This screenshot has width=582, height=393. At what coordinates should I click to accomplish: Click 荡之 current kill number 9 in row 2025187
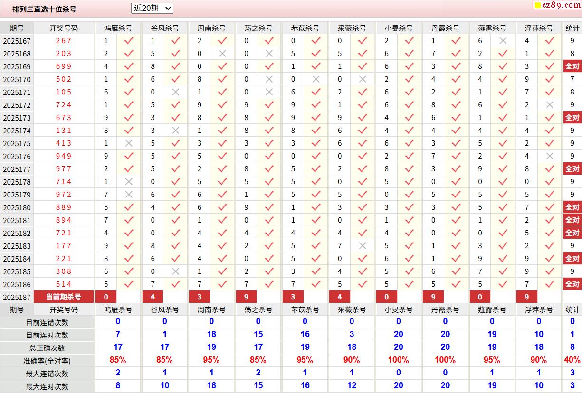coord(246,297)
